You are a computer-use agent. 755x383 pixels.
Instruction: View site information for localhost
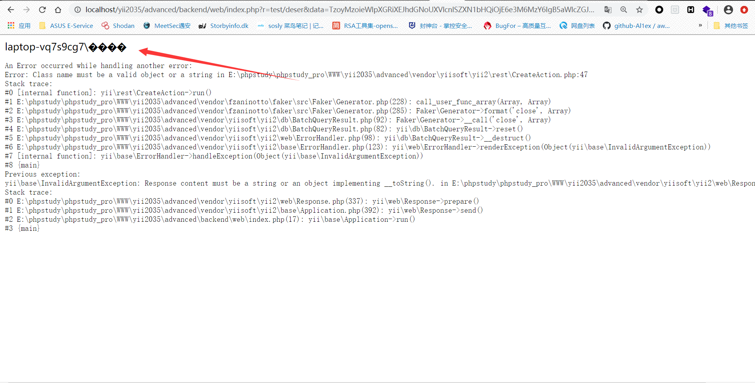point(78,10)
